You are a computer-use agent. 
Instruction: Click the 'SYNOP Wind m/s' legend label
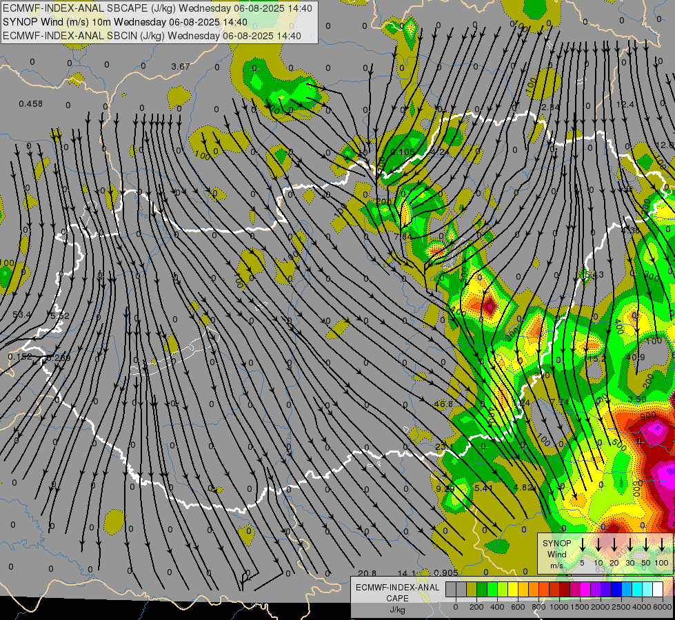click(x=556, y=554)
